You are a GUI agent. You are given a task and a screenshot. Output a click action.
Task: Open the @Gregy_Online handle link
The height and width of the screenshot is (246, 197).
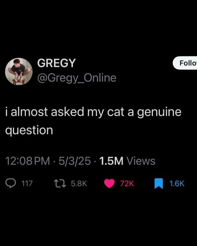[x=77, y=78]
